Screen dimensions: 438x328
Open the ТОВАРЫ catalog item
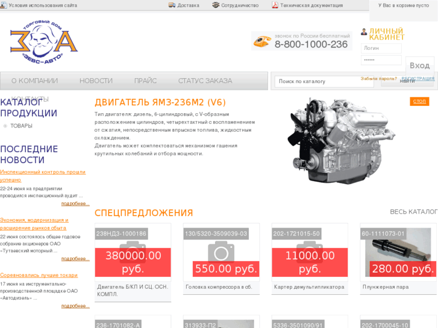(21, 126)
